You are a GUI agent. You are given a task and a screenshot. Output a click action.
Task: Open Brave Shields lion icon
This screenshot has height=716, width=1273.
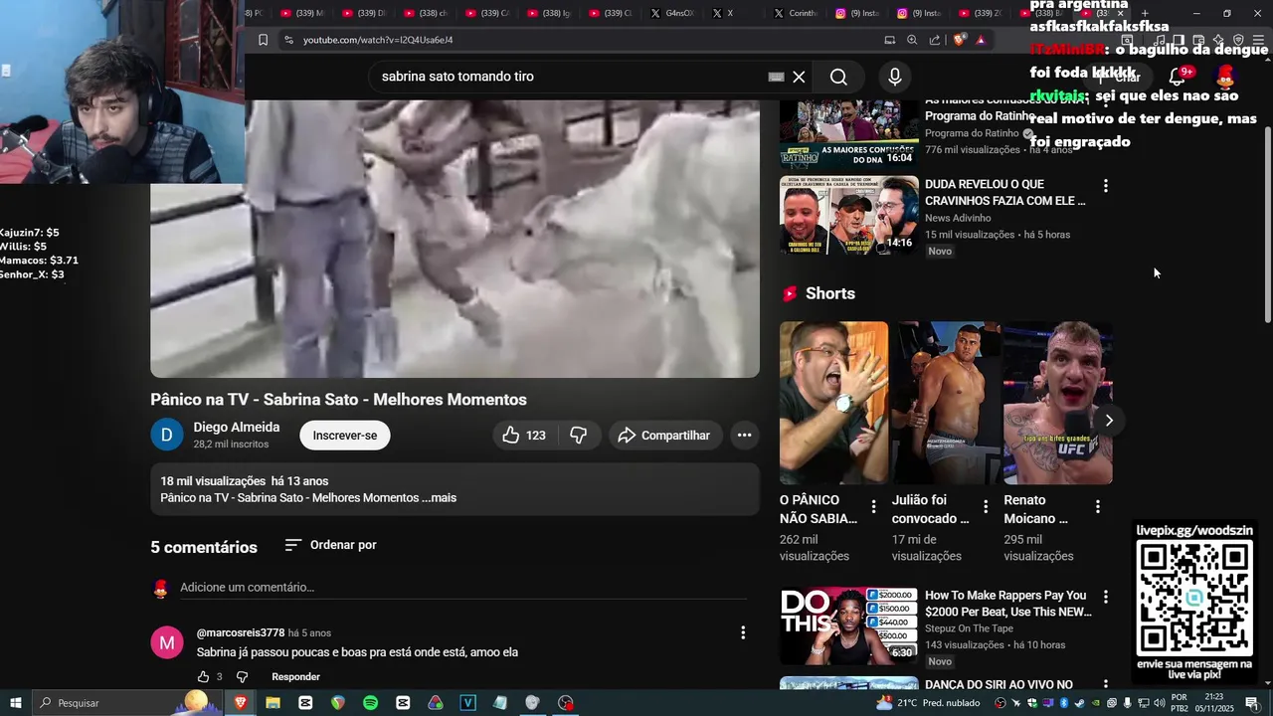coord(959,40)
